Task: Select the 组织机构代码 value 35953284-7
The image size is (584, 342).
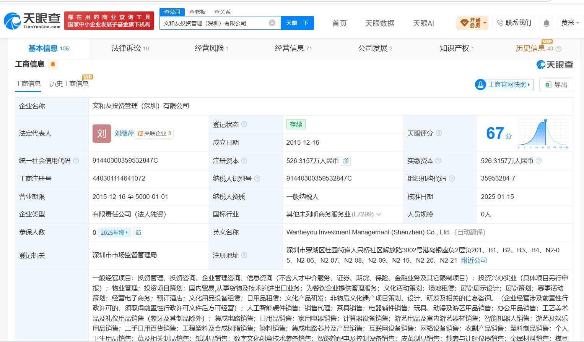Action: [498, 178]
